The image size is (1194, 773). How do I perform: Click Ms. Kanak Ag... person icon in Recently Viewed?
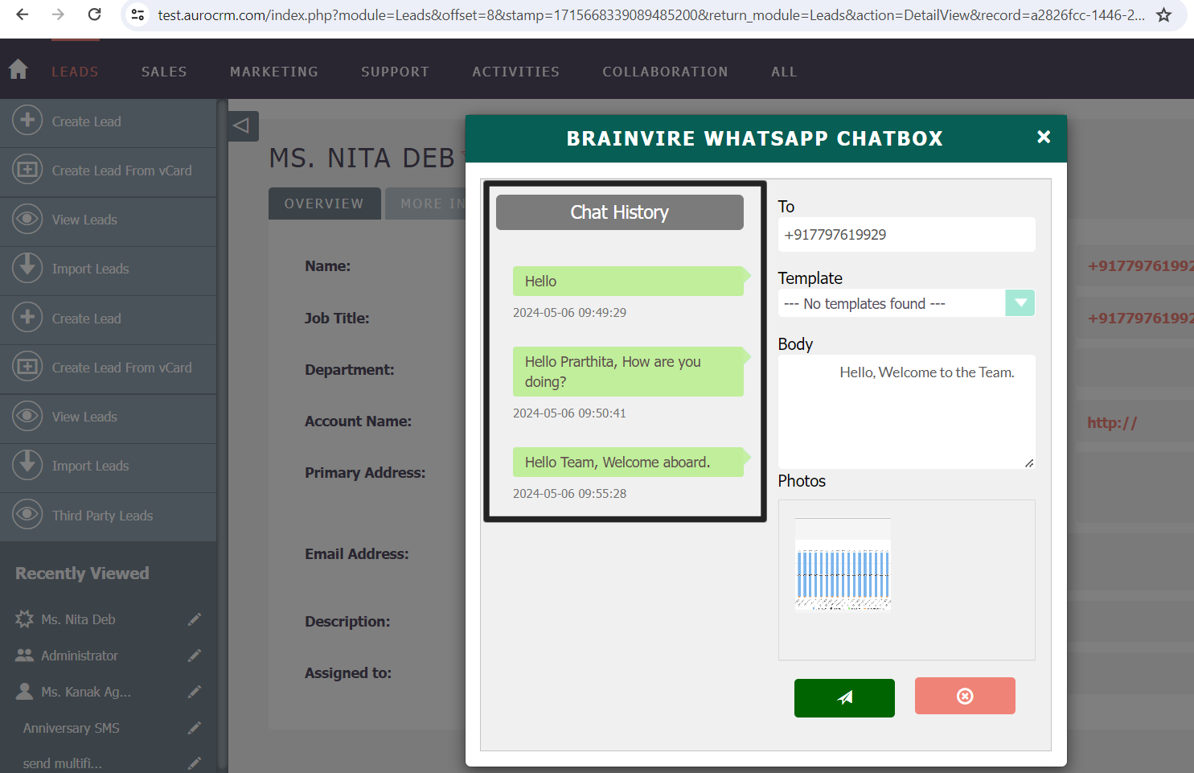coord(24,692)
